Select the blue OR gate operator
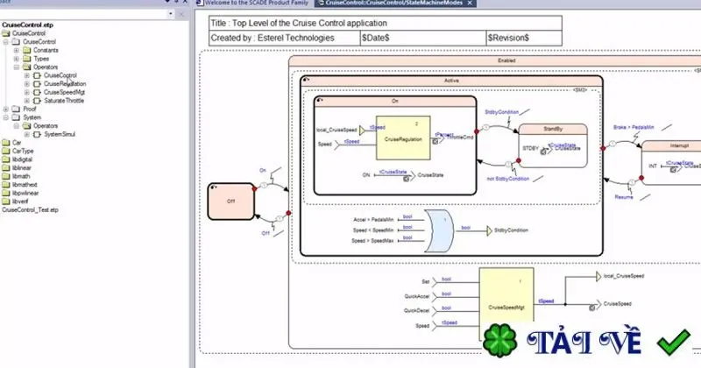The image size is (701, 368). click(439, 230)
